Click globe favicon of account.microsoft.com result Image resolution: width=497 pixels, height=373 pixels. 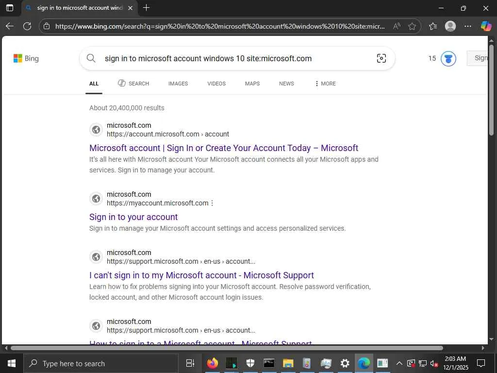[96, 130]
